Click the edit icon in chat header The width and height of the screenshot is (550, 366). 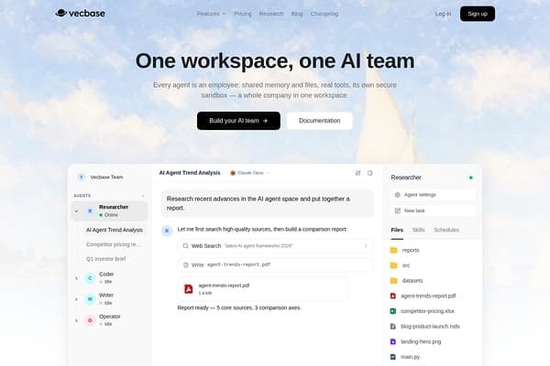tap(357, 173)
